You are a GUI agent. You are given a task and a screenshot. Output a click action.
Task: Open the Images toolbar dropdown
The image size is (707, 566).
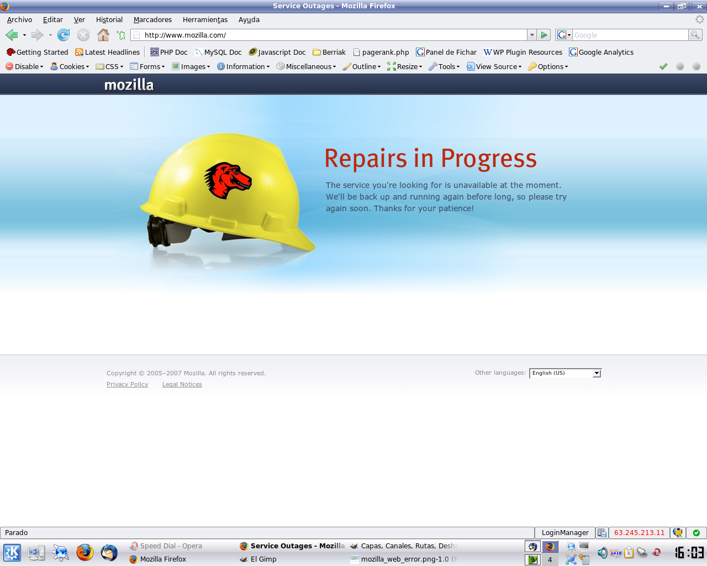pos(191,66)
